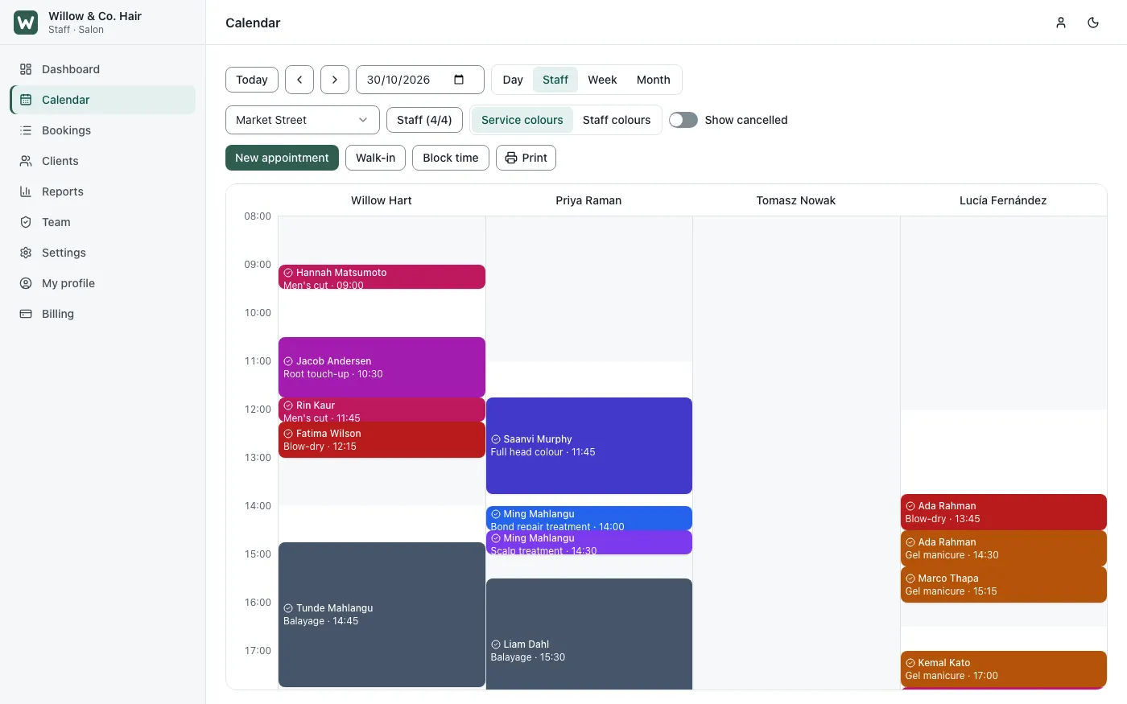
Task: Open Jacob Andersen Root touch-up appointment
Action: (x=382, y=367)
